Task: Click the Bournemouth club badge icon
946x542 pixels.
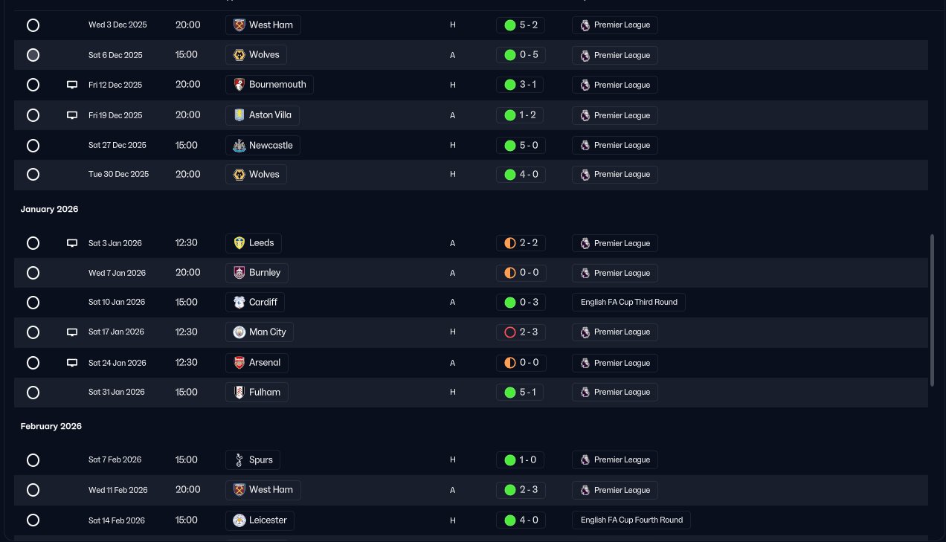Action: click(x=239, y=85)
